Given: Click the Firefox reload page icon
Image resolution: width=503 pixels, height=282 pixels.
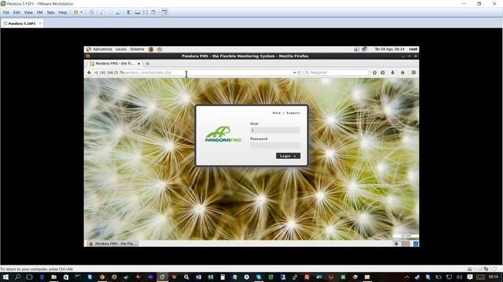Looking at the screenshot, I should coord(299,73).
